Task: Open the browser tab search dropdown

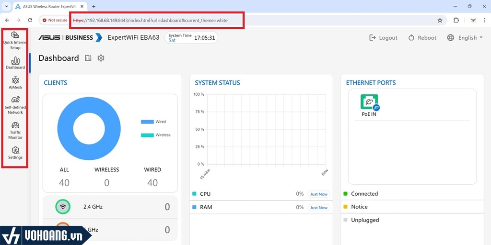Action: tap(6, 6)
